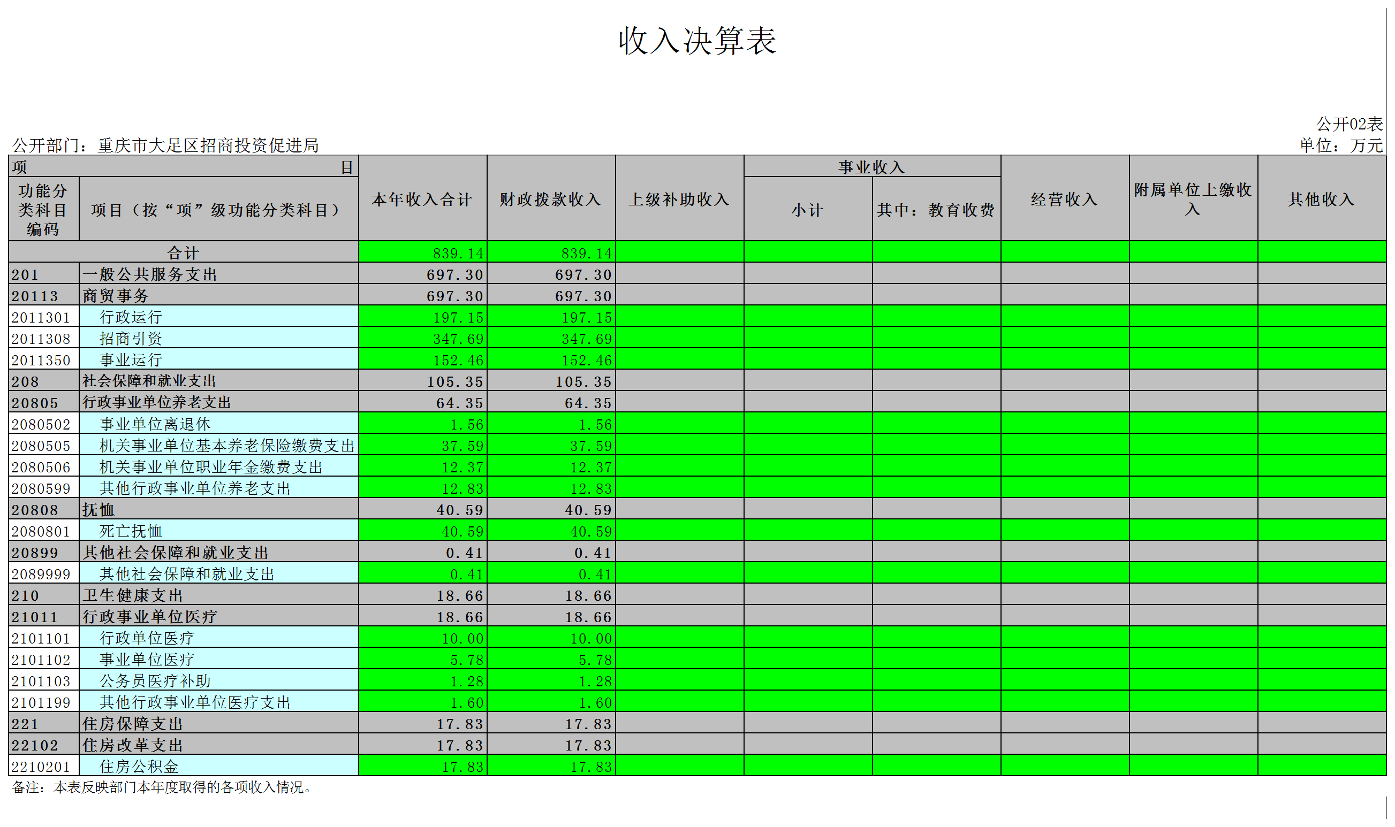The width and height of the screenshot is (1395, 827).
Task: Click the 功能分类科目编码 header cell
Action: click(43, 210)
